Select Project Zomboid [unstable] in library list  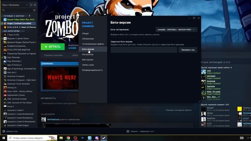point(20,23)
